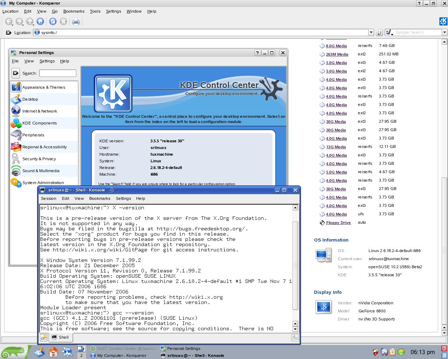The height and width of the screenshot is (359, 448).
Task: Click the Personal Settings search input
Action: (58, 73)
